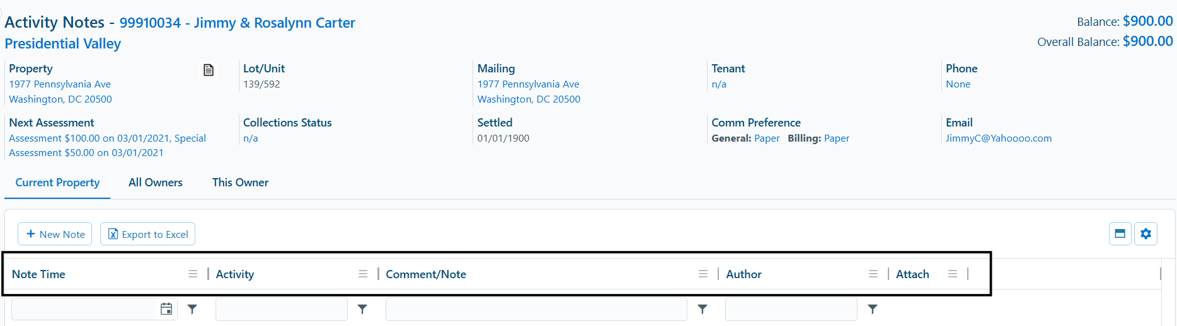Open Note Time column menu icon
Screen dimensions: 1177x326
coord(193,274)
